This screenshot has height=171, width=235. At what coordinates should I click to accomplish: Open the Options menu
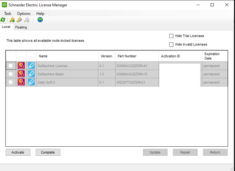23,13
